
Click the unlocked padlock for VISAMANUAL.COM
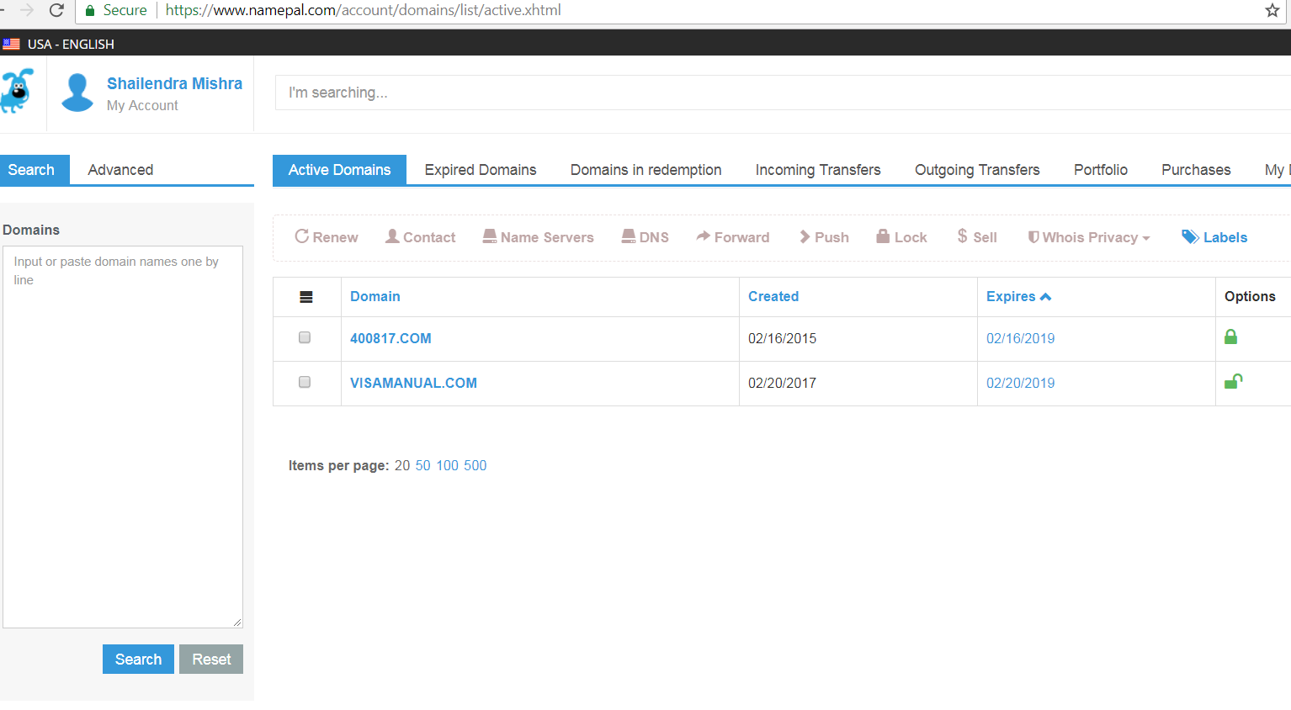tap(1233, 381)
